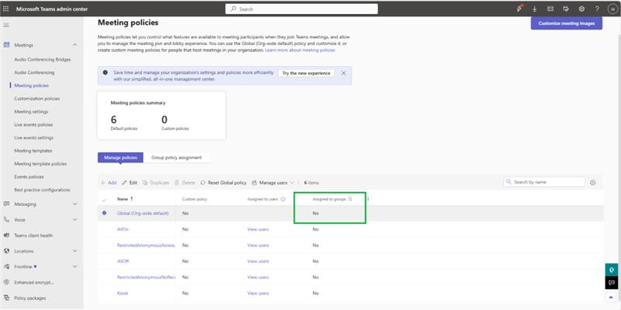Focus the top Search box
Image resolution: width=621 pixels, height=310 pixels.
pos(301,9)
